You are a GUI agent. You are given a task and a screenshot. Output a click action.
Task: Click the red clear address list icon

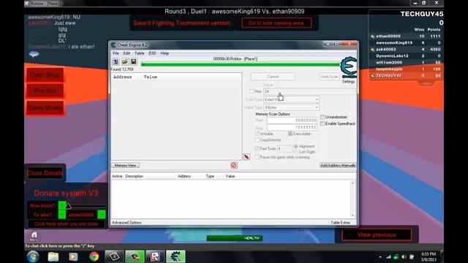234,165
